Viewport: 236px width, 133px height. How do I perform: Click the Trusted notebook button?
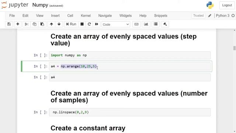[x=198, y=16]
